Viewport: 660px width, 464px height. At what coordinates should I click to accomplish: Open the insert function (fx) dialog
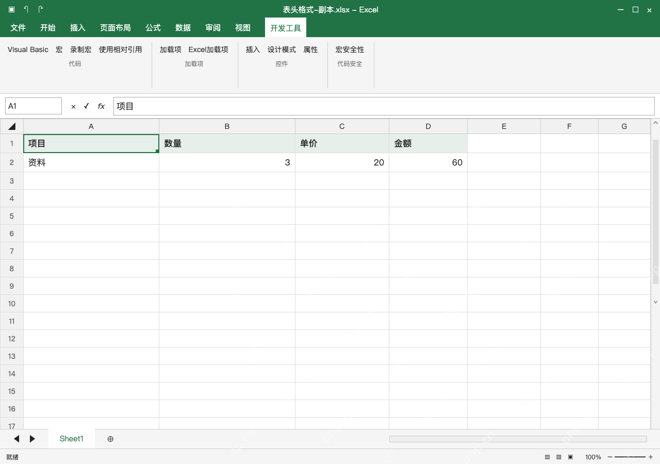click(101, 106)
